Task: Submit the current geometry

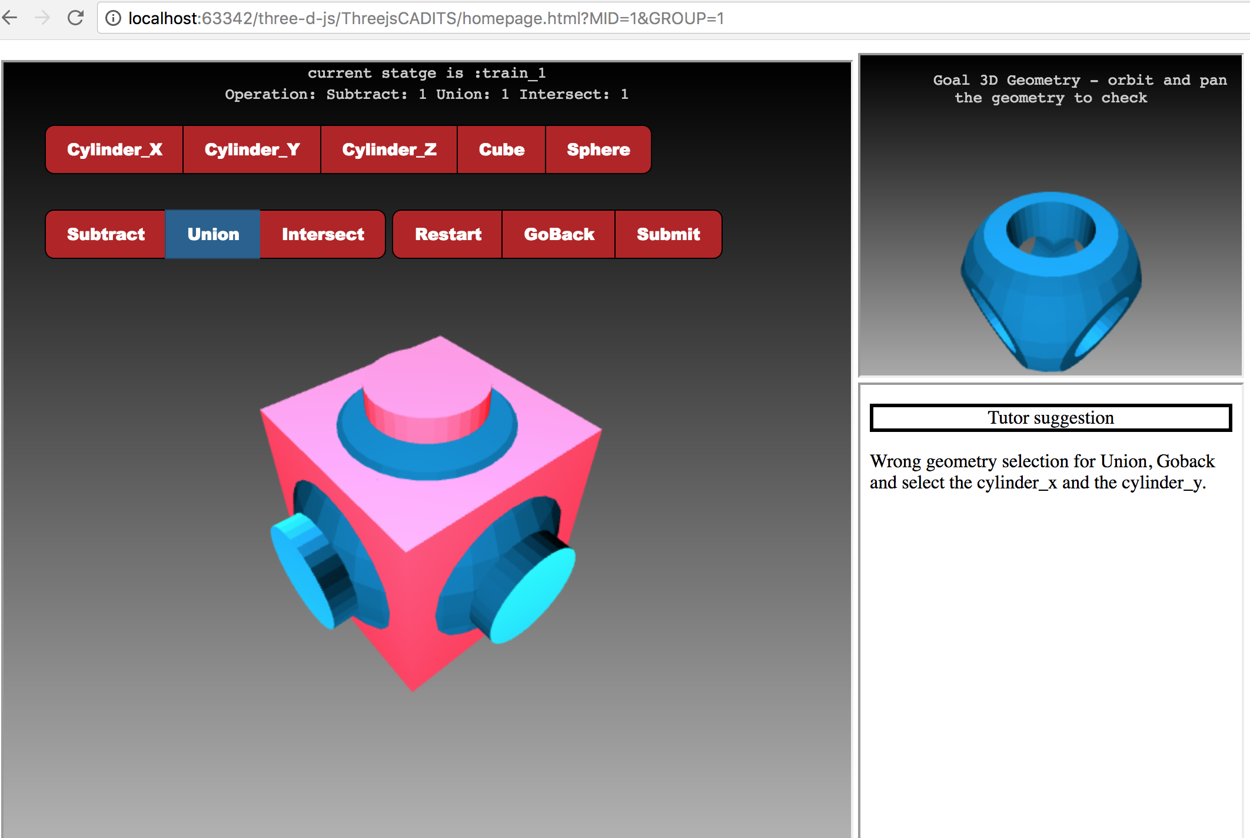Action: click(668, 234)
